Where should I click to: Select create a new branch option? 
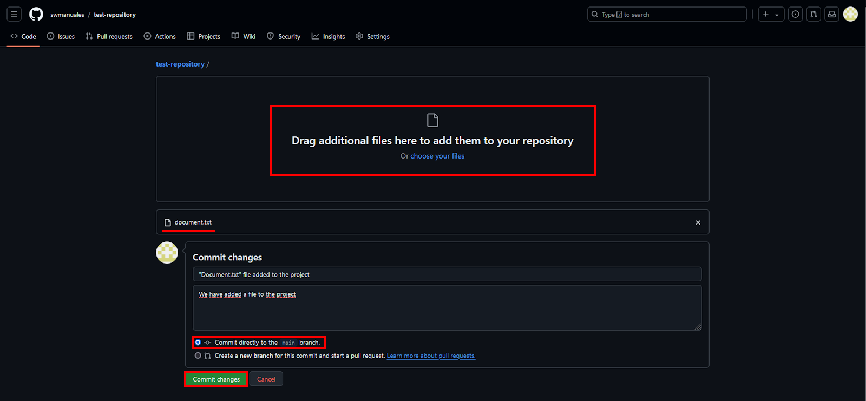[198, 356]
